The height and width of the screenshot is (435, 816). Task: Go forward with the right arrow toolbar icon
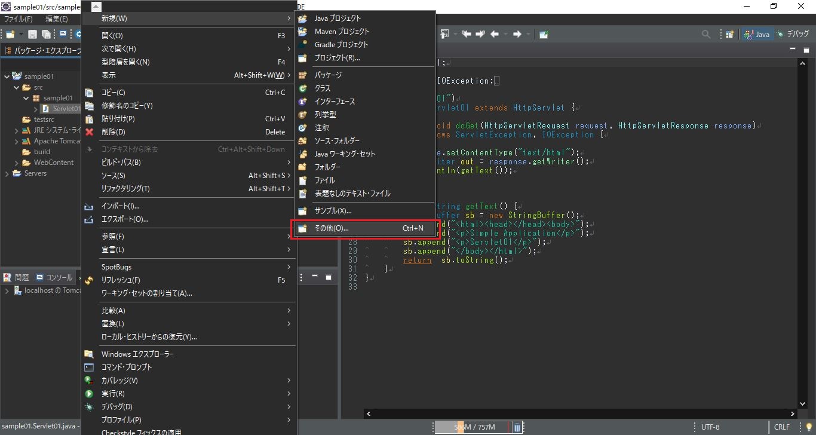(x=517, y=34)
